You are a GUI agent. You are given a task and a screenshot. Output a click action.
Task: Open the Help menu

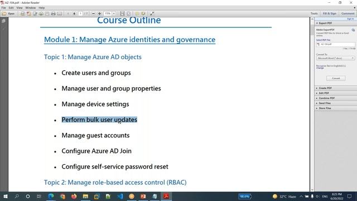coord(41,8)
